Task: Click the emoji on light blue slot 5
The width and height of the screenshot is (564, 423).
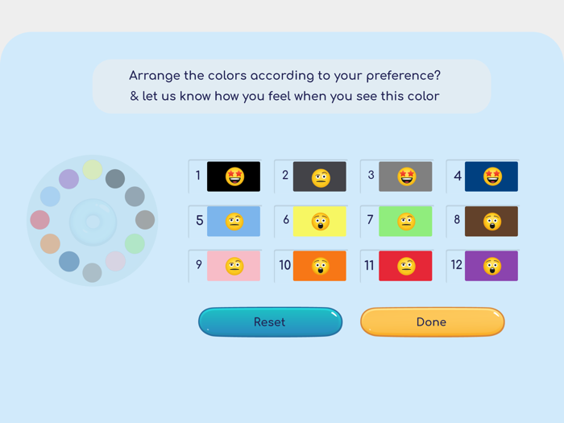Action: pos(234,222)
